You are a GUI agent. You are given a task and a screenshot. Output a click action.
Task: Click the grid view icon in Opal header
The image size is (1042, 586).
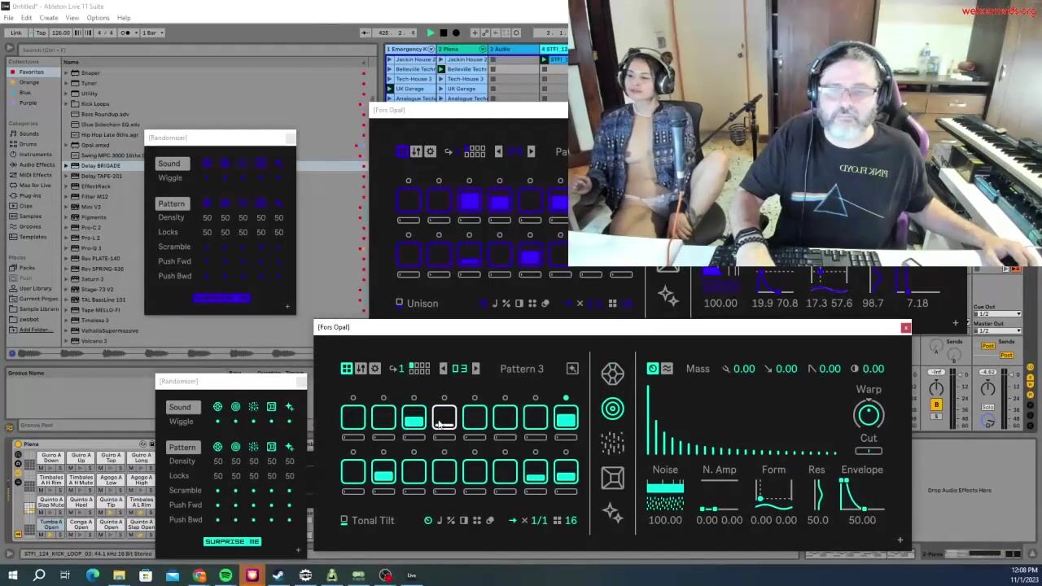[347, 369]
